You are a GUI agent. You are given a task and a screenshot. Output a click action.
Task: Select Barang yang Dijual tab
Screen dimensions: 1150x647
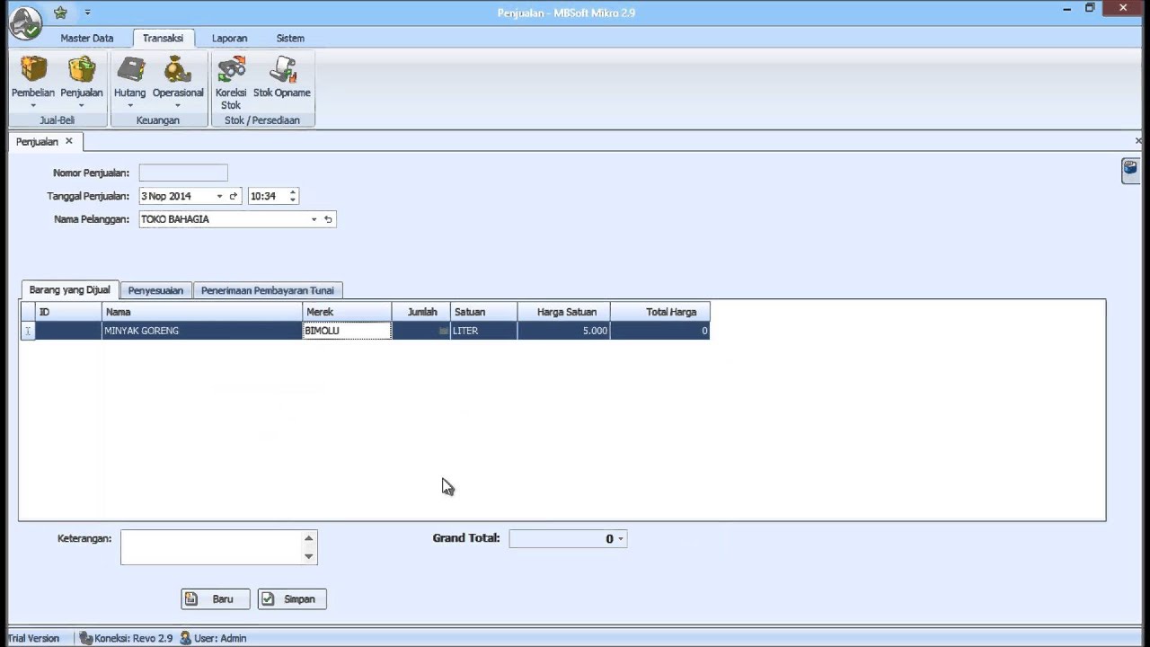69,289
